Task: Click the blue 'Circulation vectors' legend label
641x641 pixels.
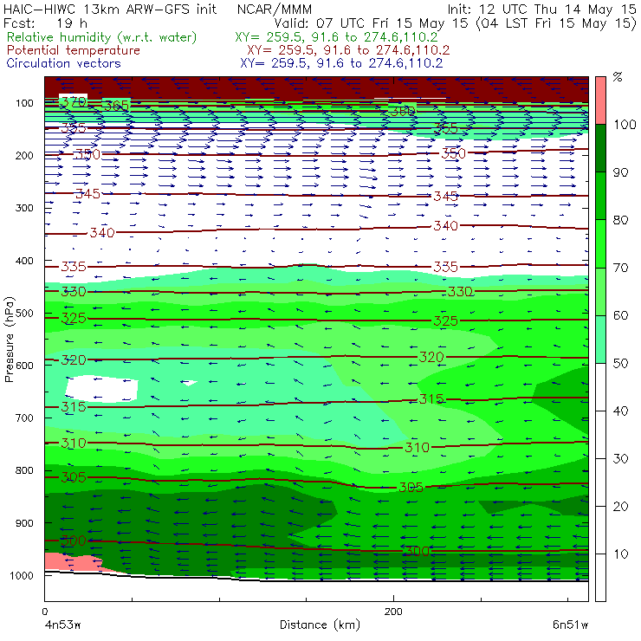Action: pyautogui.click(x=63, y=63)
